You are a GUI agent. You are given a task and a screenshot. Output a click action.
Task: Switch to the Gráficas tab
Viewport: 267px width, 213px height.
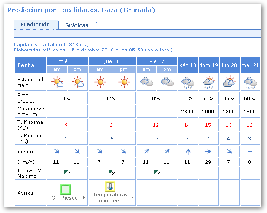[77, 25]
